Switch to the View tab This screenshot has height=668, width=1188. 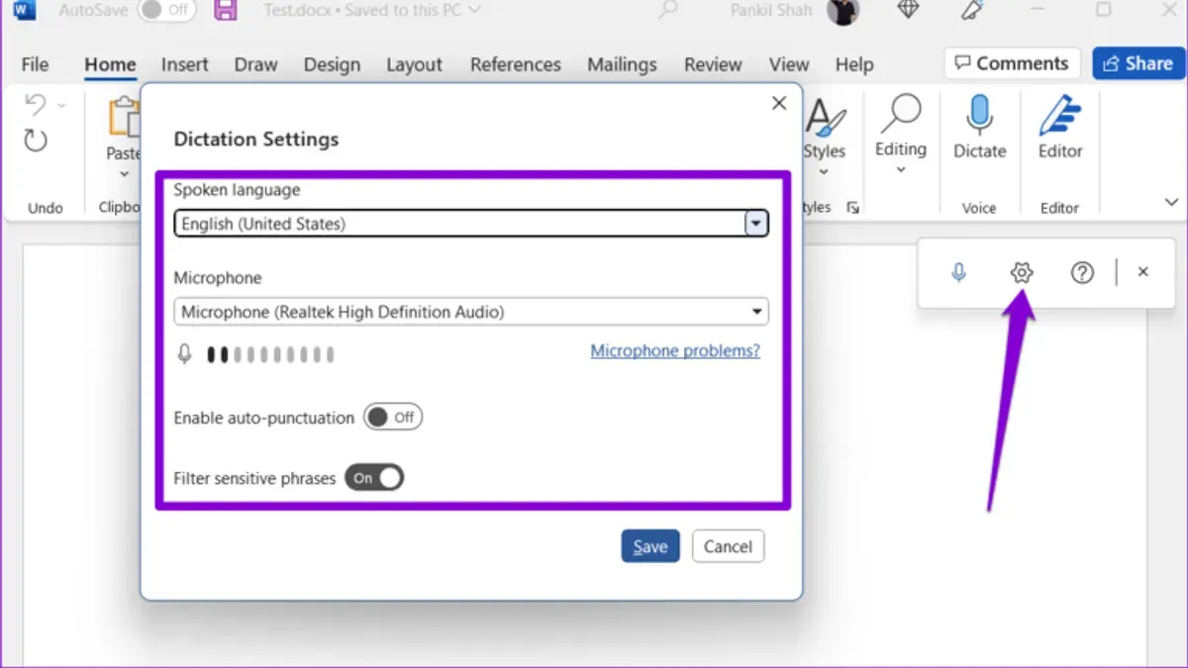tap(789, 64)
